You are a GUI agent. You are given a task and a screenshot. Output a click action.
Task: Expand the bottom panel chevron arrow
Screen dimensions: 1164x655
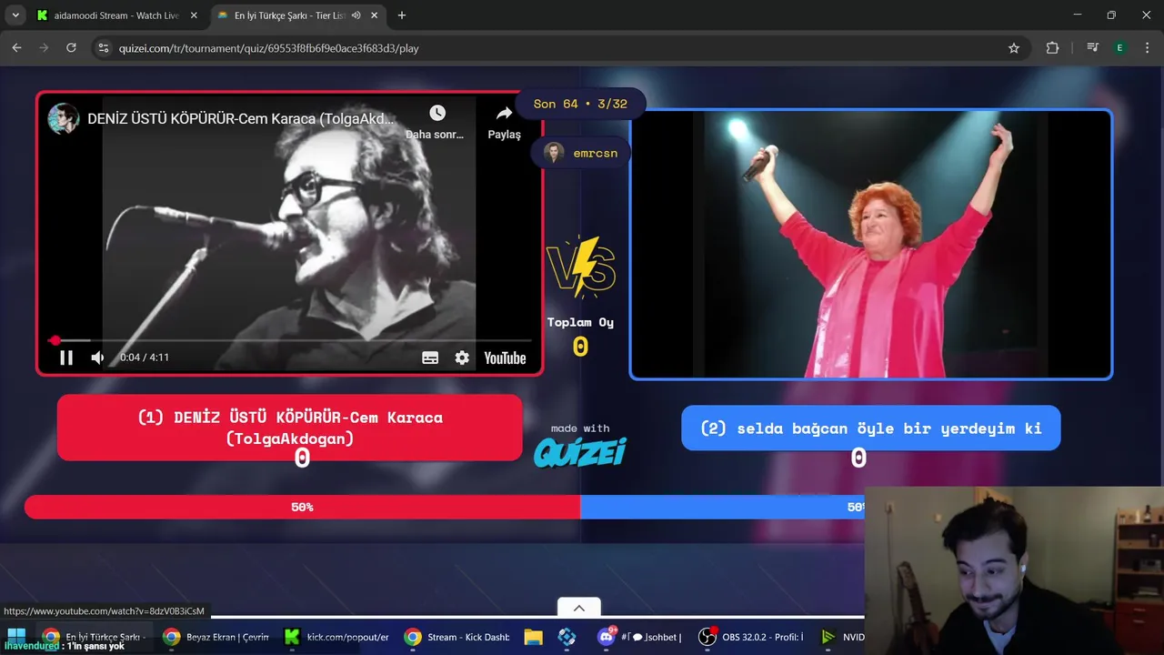(x=579, y=608)
